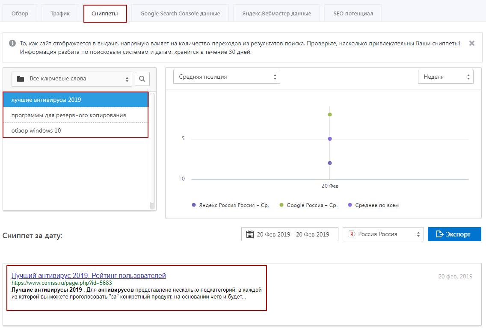Screen dimensions: 486x328
Task: Open the Неделя period dropdown
Action: [x=446, y=77]
